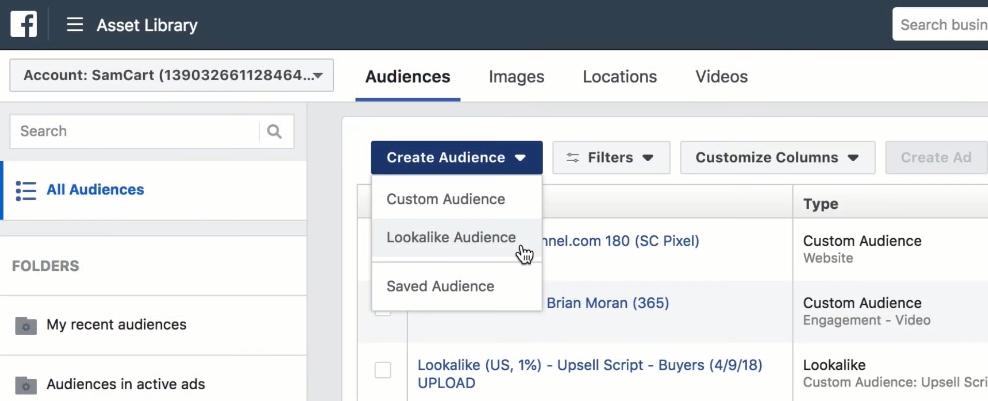This screenshot has height=401, width=988.
Task: Open the nnel.com 180 (SC Pixel) audience link
Action: point(620,241)
